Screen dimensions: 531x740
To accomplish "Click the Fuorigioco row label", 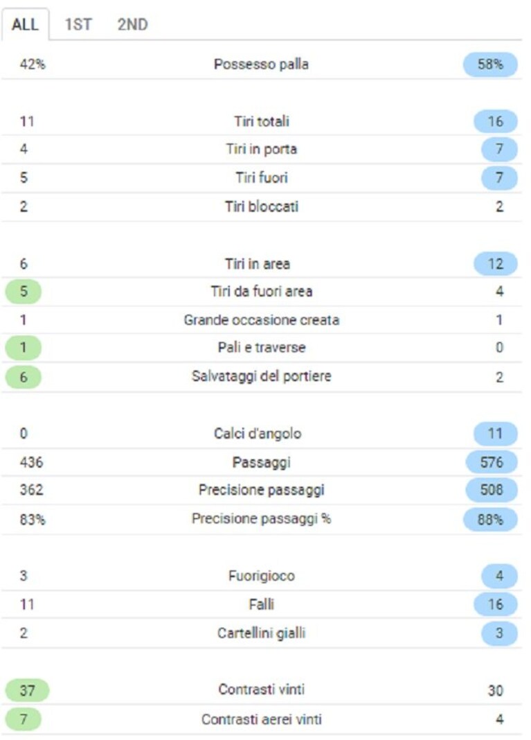I will (262, 576).
